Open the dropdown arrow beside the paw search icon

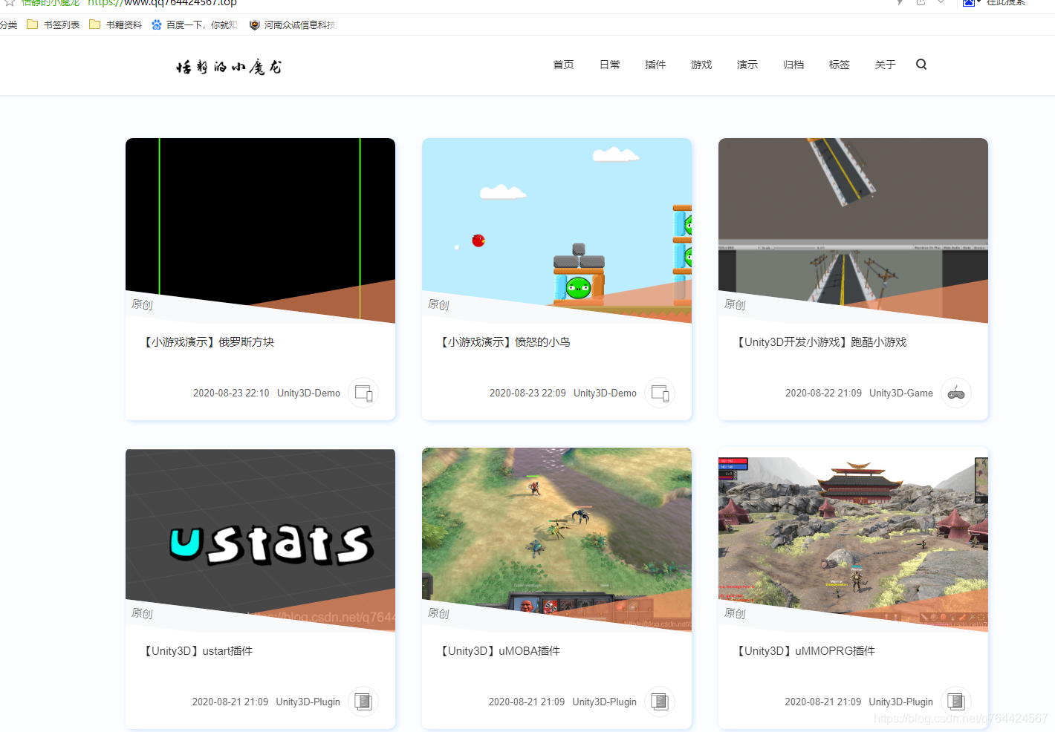click(x=979, y=3)
